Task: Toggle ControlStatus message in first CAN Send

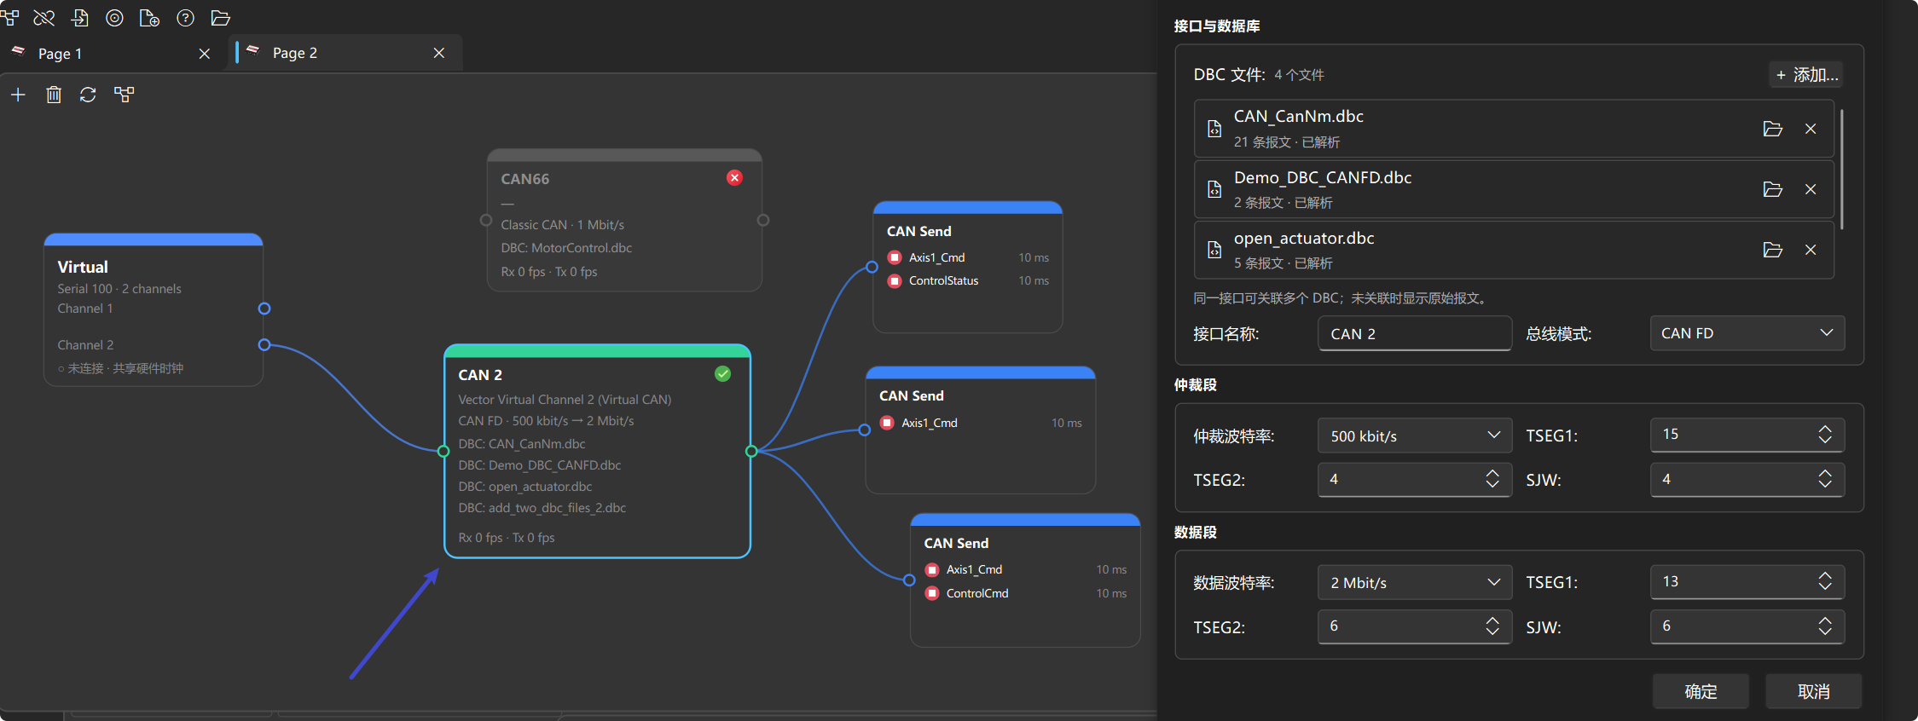Action: coord(895,281)
